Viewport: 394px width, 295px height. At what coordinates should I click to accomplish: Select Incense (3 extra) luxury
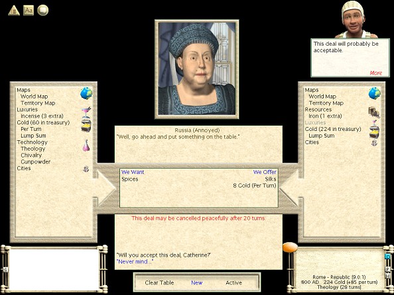(x=42, y=116)
